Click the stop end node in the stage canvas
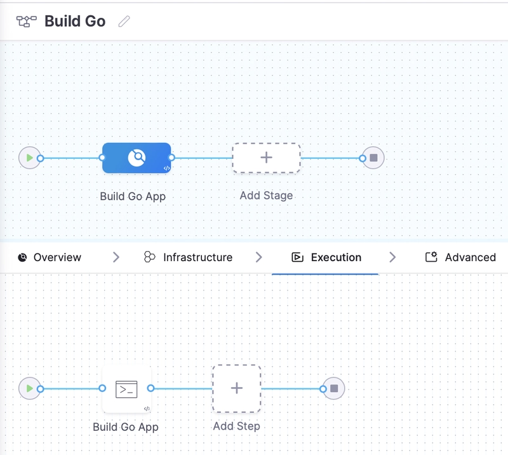The width and height of the screenshot is (508, 455). (x=373, y=158)
